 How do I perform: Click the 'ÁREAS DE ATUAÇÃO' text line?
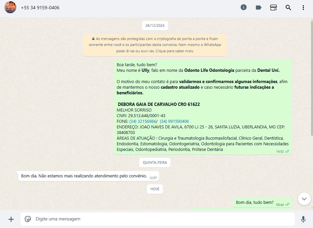click(x=203, y=144)
